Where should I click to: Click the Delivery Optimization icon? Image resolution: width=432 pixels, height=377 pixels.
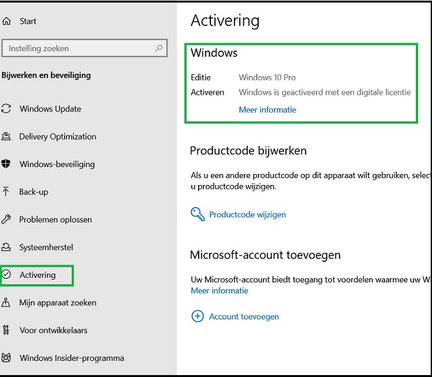tap(6, 136)
